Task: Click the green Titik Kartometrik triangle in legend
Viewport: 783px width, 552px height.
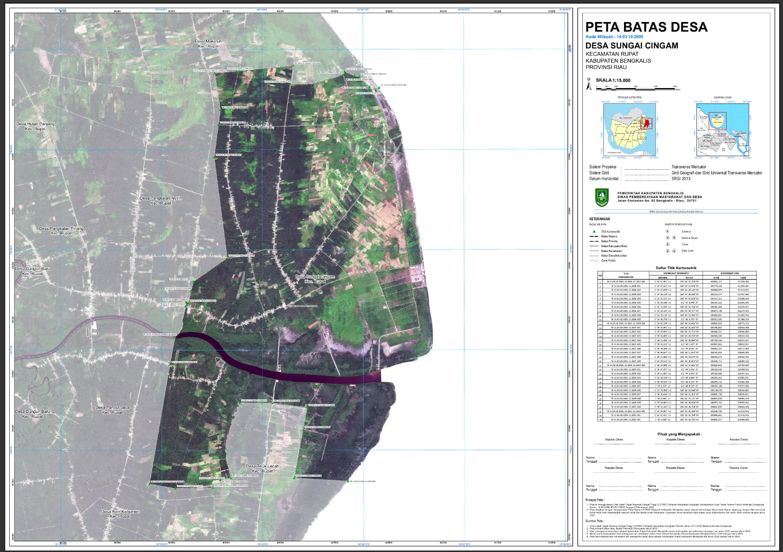Action: [x=594, y=231]
